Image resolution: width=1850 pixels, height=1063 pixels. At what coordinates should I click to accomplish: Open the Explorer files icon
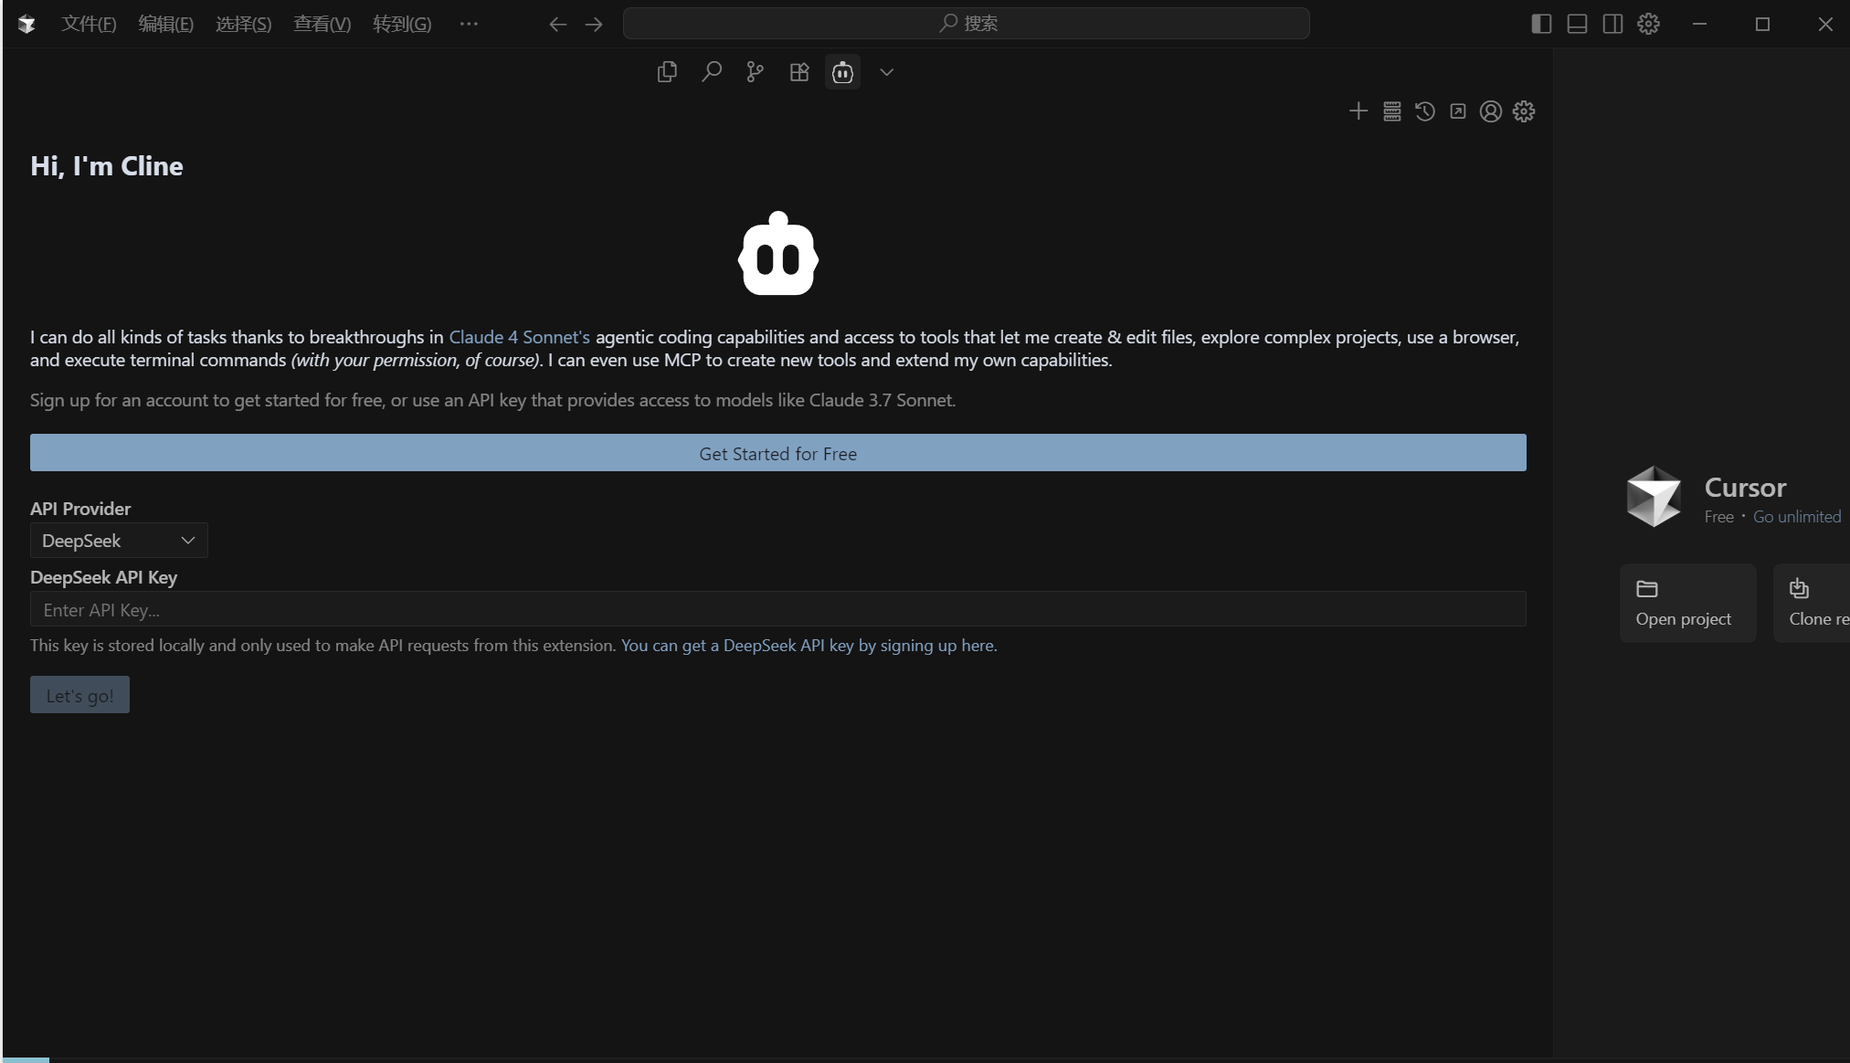667,72
